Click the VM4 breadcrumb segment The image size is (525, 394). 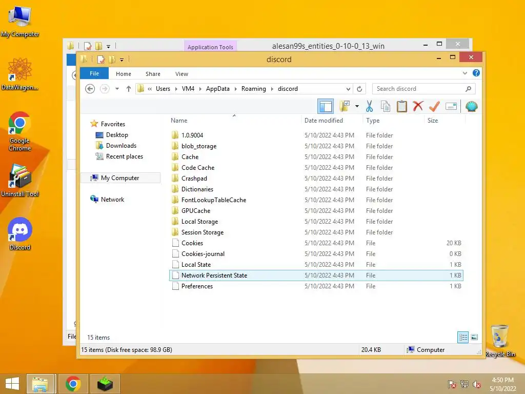(x=188, y=89)
